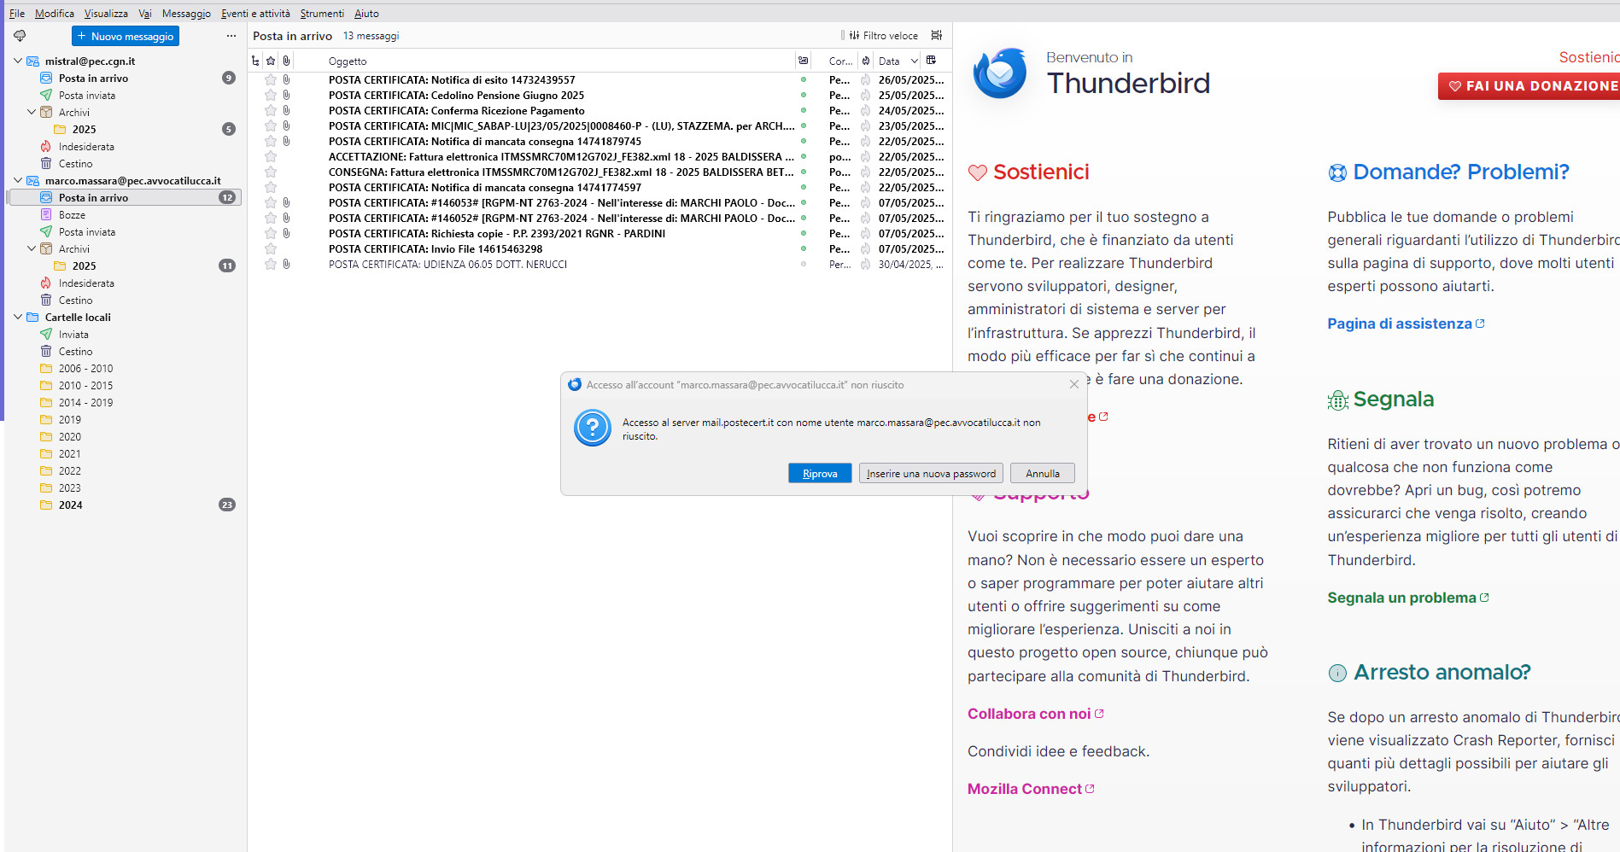The height and width of the screenshot is (852, 1620).
Task: Click the starred column header icon
Action: 271,61
